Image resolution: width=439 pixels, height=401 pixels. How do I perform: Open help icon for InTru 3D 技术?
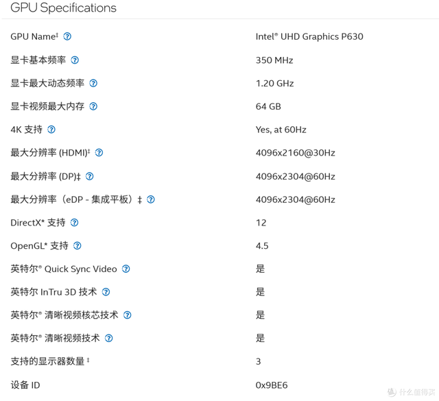click(106, 292)
